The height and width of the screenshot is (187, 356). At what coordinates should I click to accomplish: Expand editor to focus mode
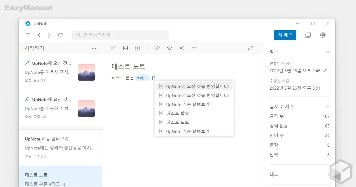(x=250, y=48)
